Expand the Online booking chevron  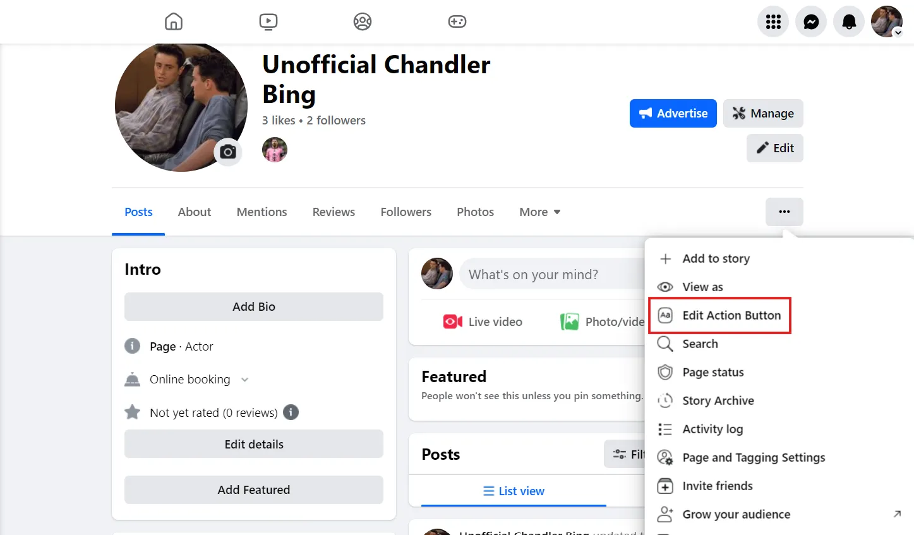(245, 380)
